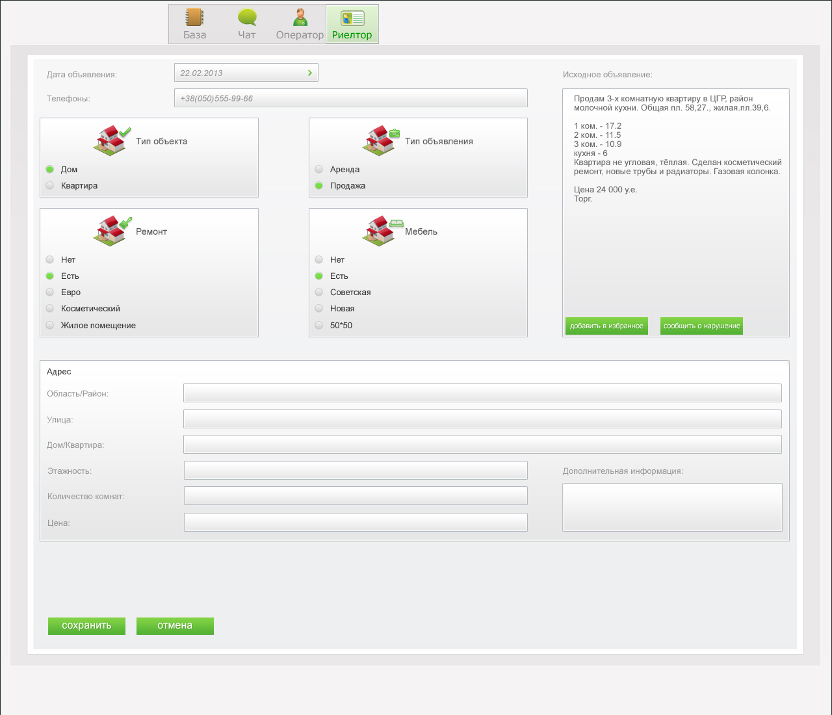
Task: Click the Риелтор card icon
Action: (352, 18)
